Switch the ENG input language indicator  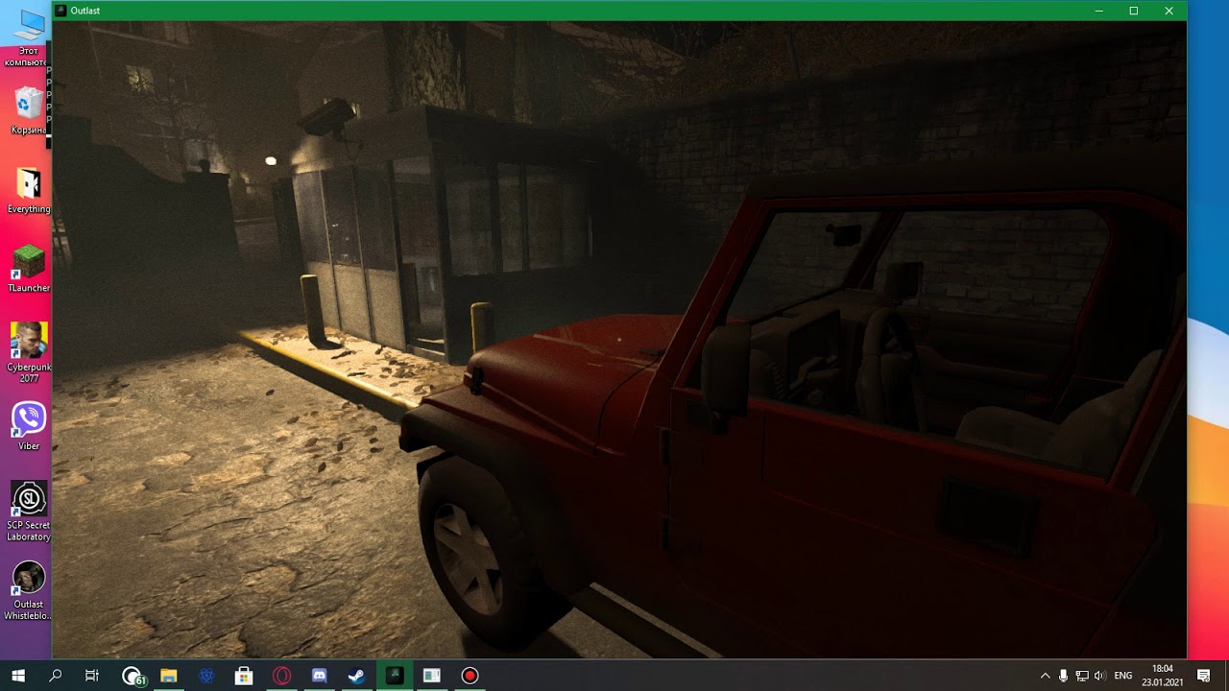point(1122,676)
